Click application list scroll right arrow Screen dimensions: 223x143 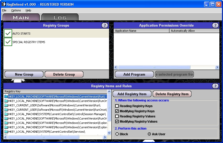click(x=217, y=67)
